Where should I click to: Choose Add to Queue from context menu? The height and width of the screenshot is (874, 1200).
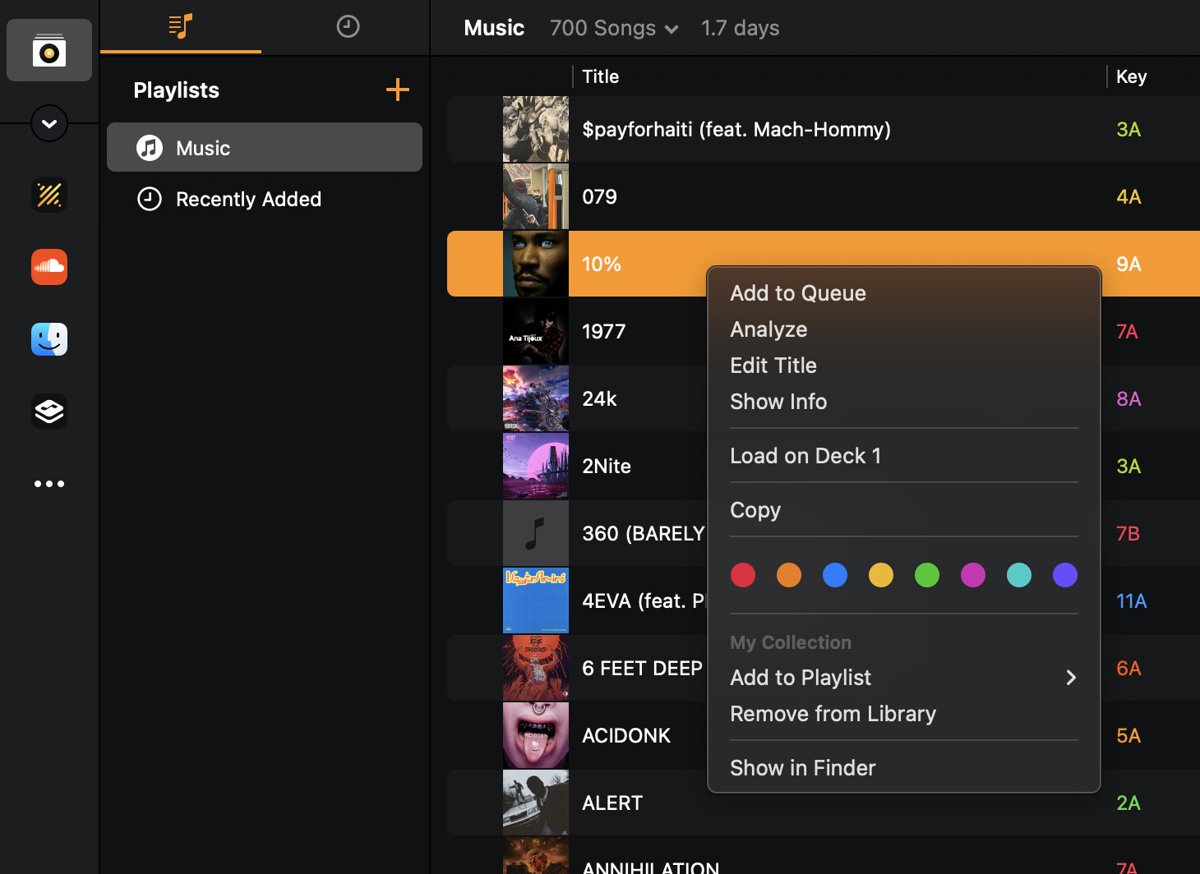tap(797, 293)
